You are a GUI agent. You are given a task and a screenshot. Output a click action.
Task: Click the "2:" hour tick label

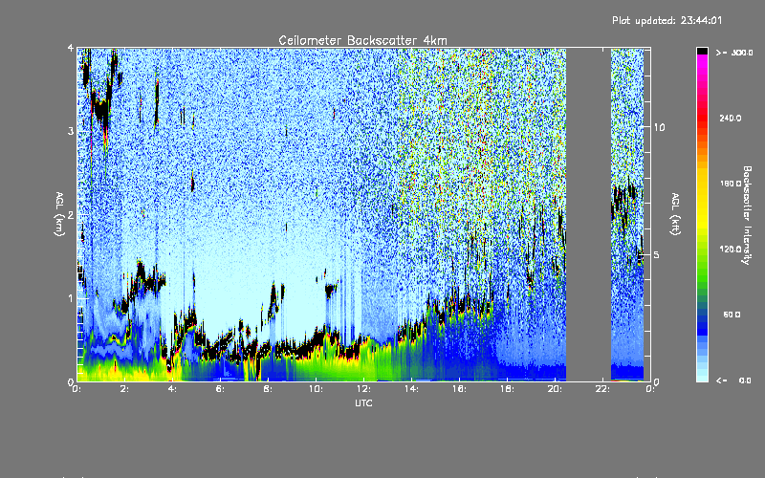125,389
